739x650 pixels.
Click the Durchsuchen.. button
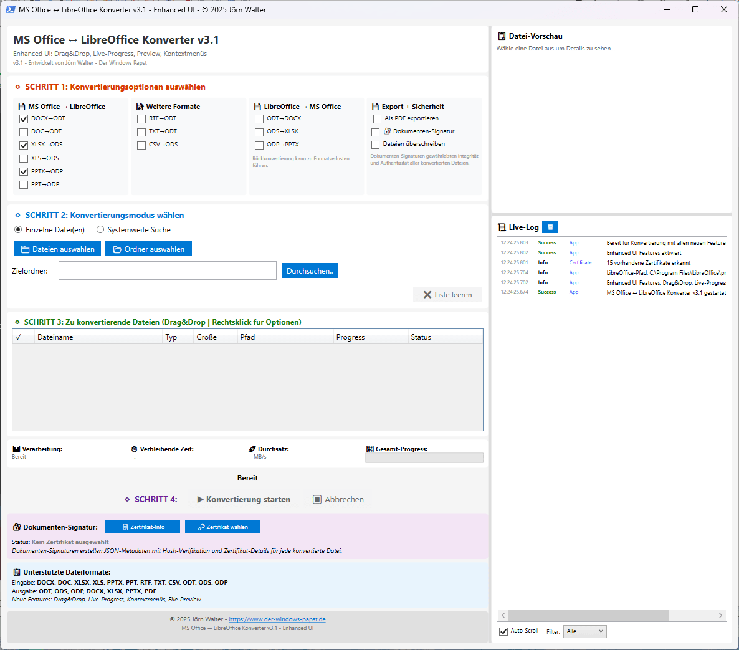(x=310, y=271)
